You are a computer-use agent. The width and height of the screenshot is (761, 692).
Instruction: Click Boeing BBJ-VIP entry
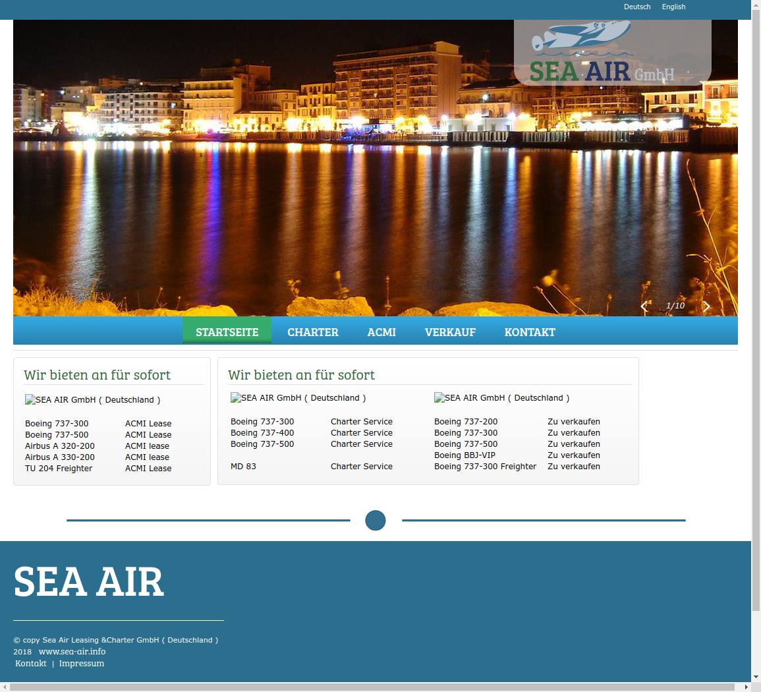465,455
